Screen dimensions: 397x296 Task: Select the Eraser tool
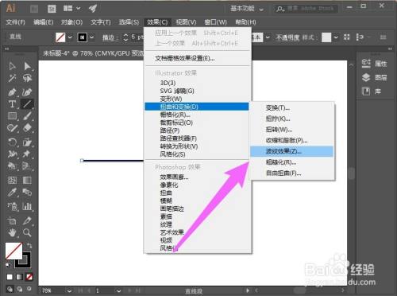click(x=27, y=128)
